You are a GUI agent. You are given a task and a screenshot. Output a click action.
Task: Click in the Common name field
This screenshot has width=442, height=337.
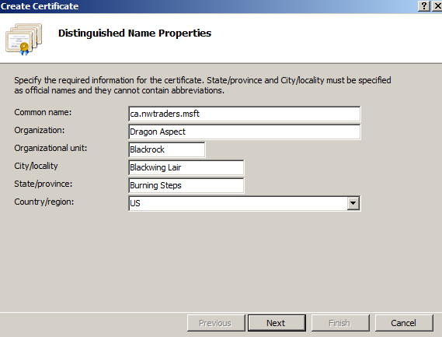245,114
